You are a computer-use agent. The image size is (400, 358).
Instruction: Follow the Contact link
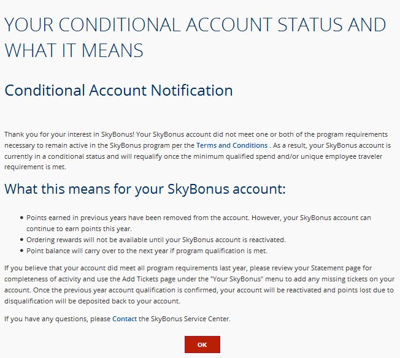pos(125,319)
